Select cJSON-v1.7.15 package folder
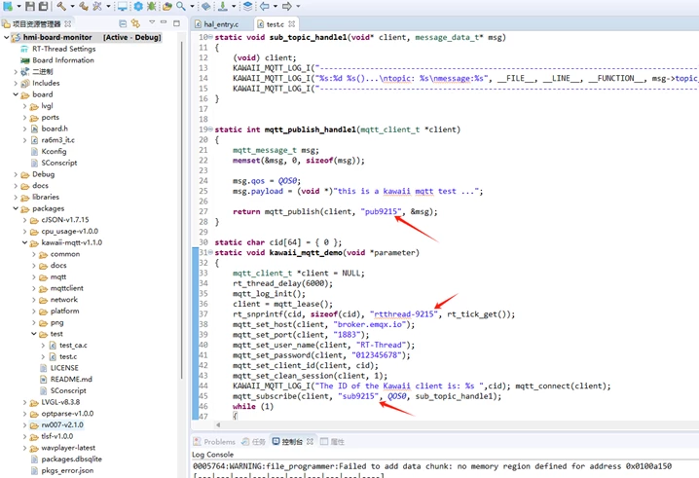The image size is (699, 478). pos(59,220)
